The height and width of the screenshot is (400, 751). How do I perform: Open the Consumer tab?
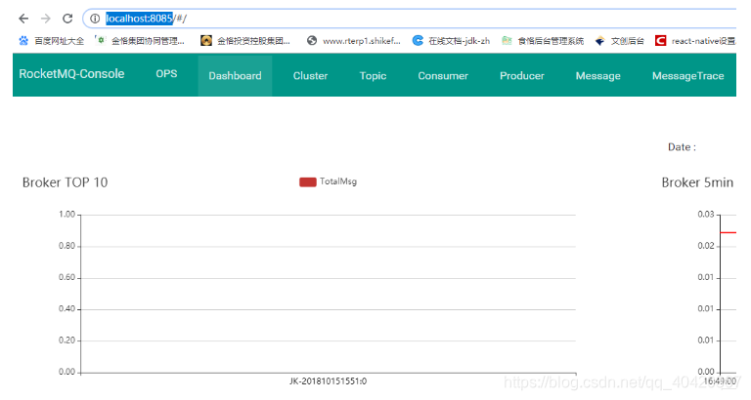tap(443, 75)
